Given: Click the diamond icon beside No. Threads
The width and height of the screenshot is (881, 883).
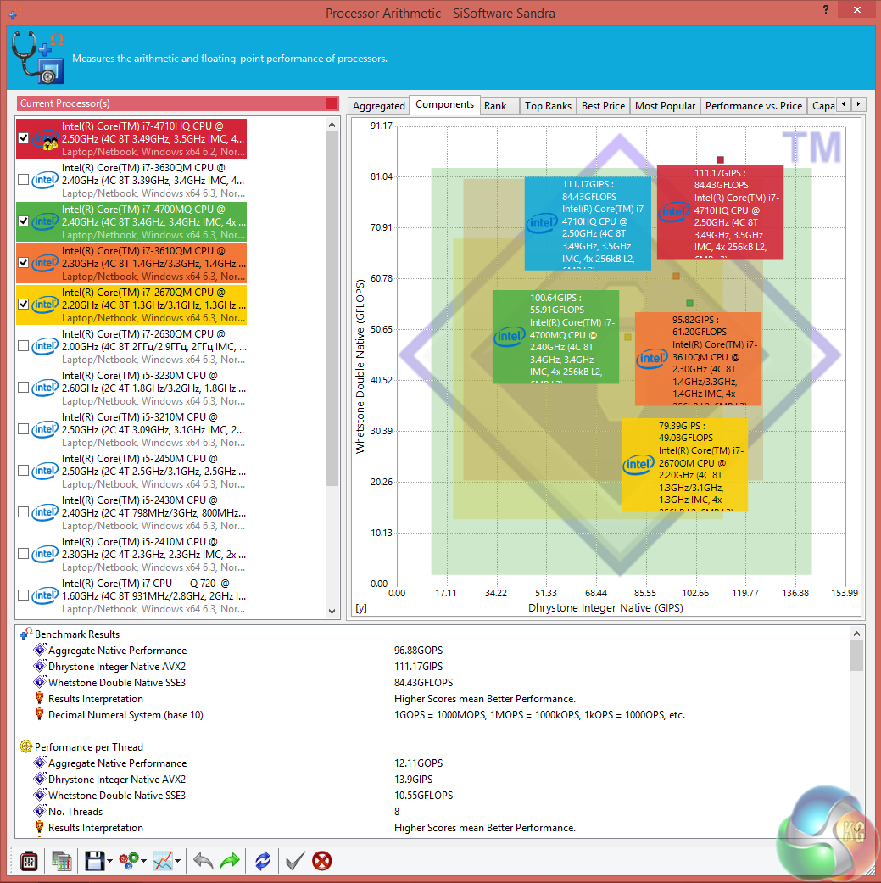Looking at the screenshot, I should (39, 811).
